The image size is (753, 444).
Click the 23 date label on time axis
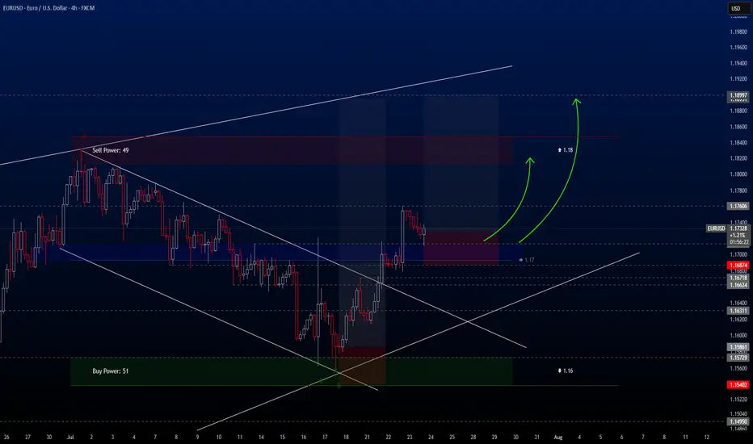(410, 438)
